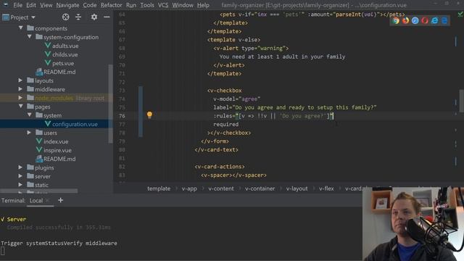Open childs.vue file

(x=65, y=54)
